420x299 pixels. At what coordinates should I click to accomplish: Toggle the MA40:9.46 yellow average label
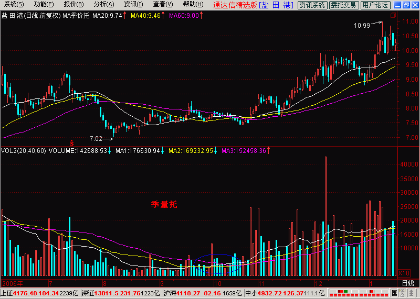coord(145,16)
